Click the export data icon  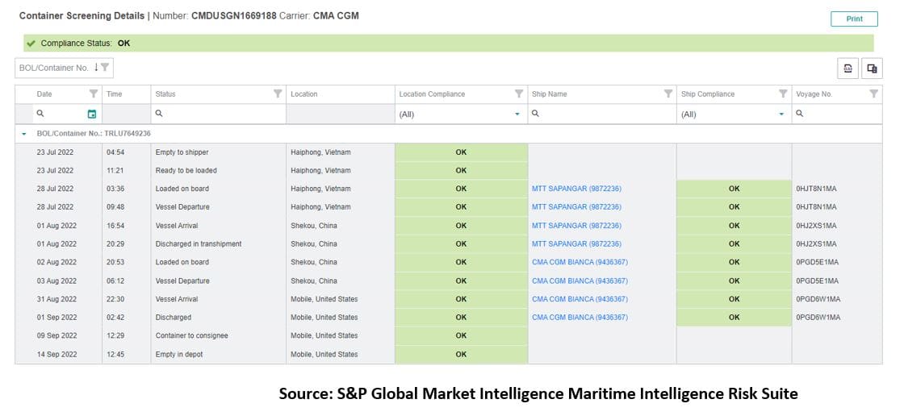847,69
